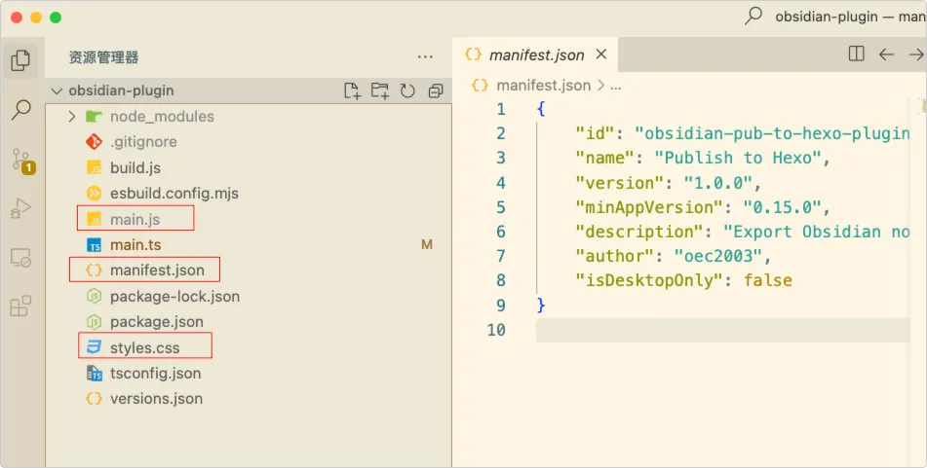Screen dimensions: 927x468
Task: Open the Remote Explorer view
Action: point(20,258)
